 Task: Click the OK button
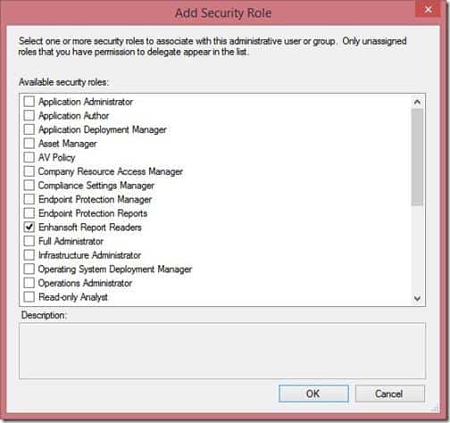313,394
